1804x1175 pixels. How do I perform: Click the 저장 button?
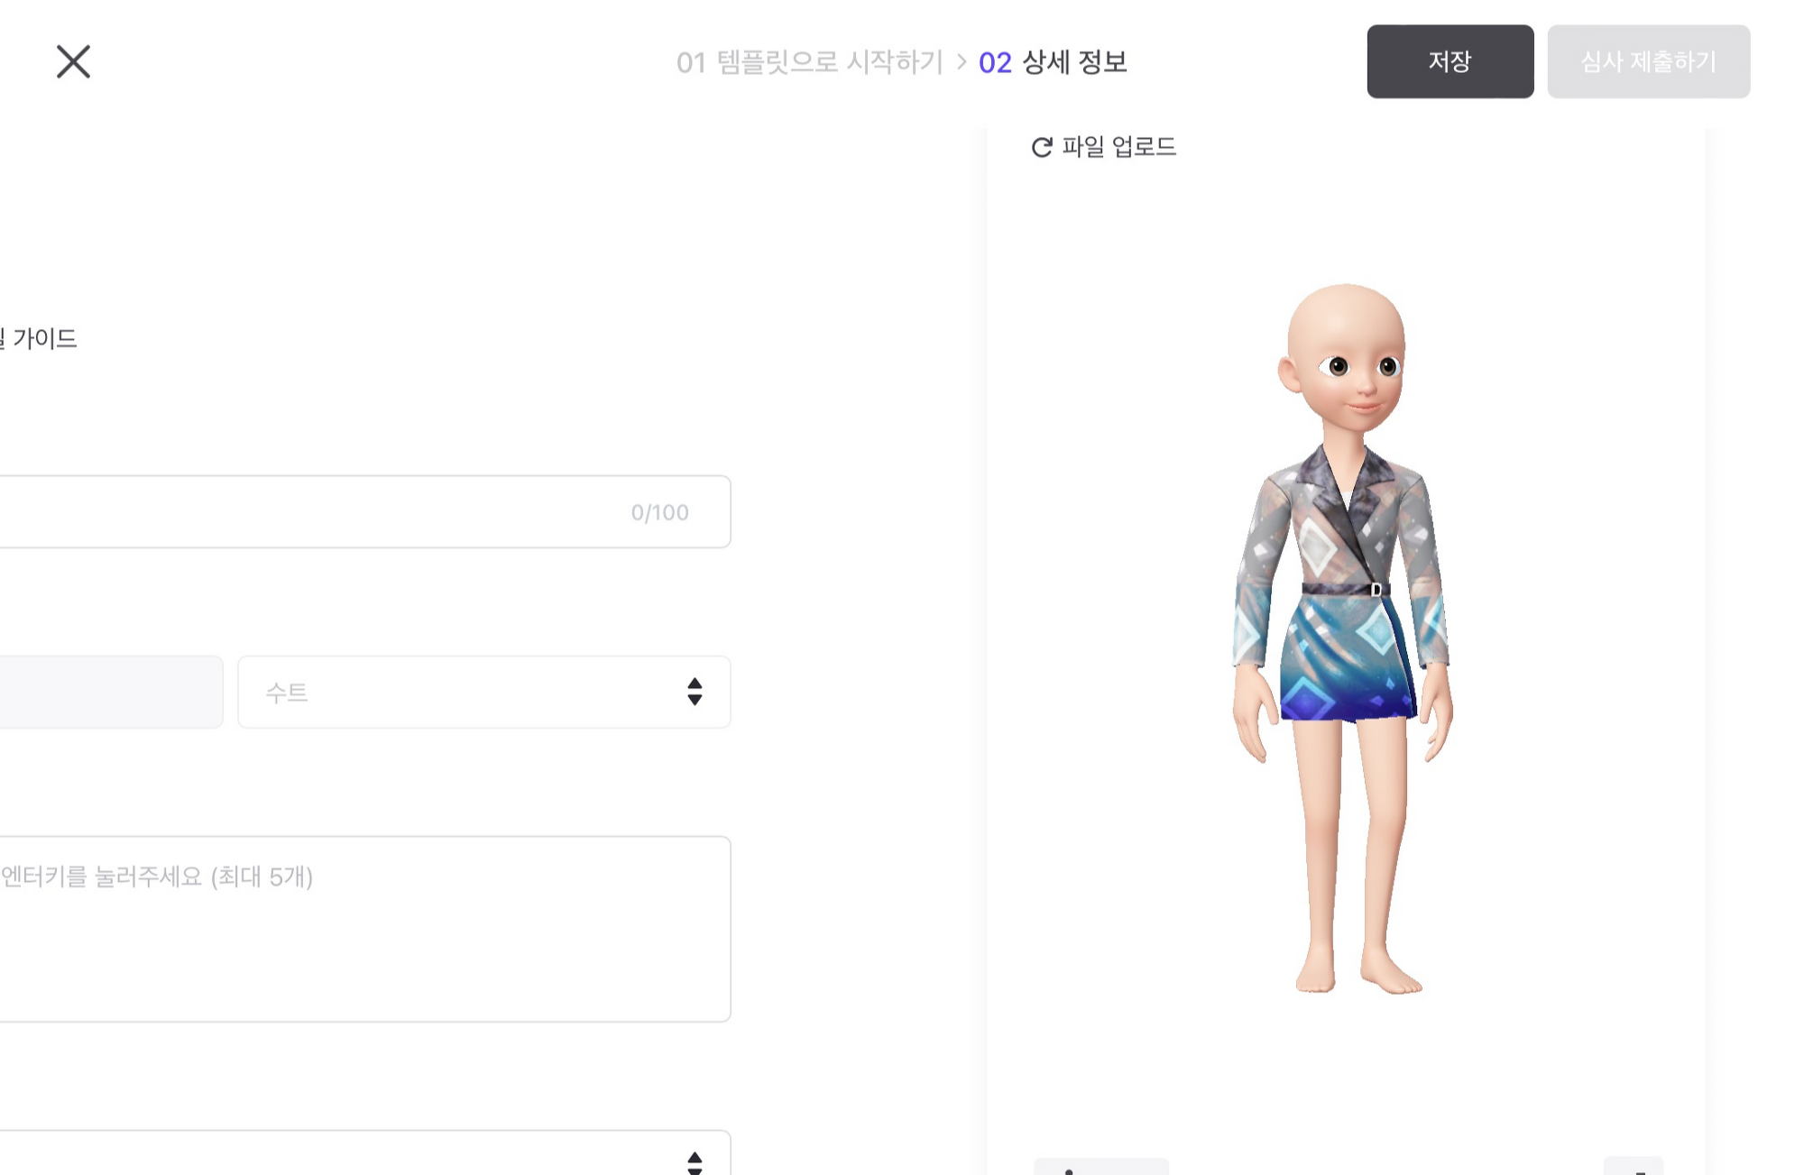point(1450,61)
